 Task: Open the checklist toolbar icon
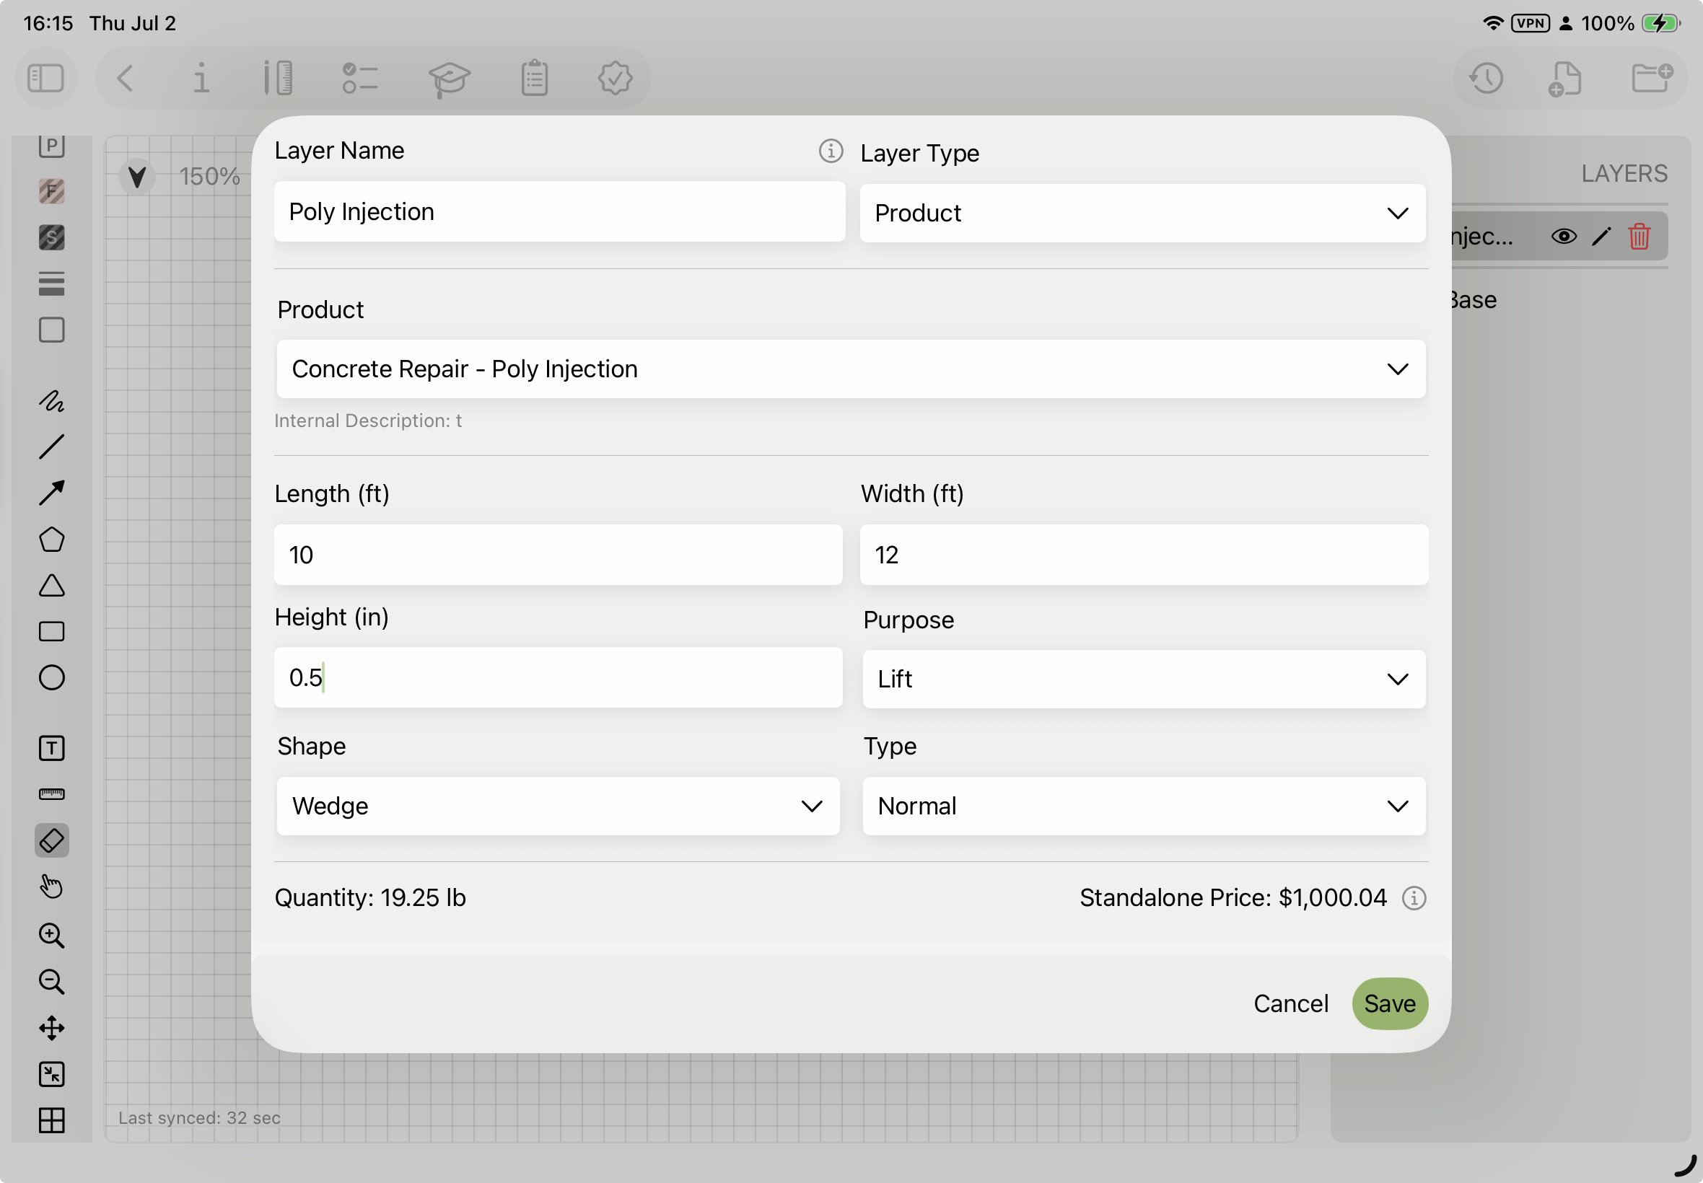(360, 78)
